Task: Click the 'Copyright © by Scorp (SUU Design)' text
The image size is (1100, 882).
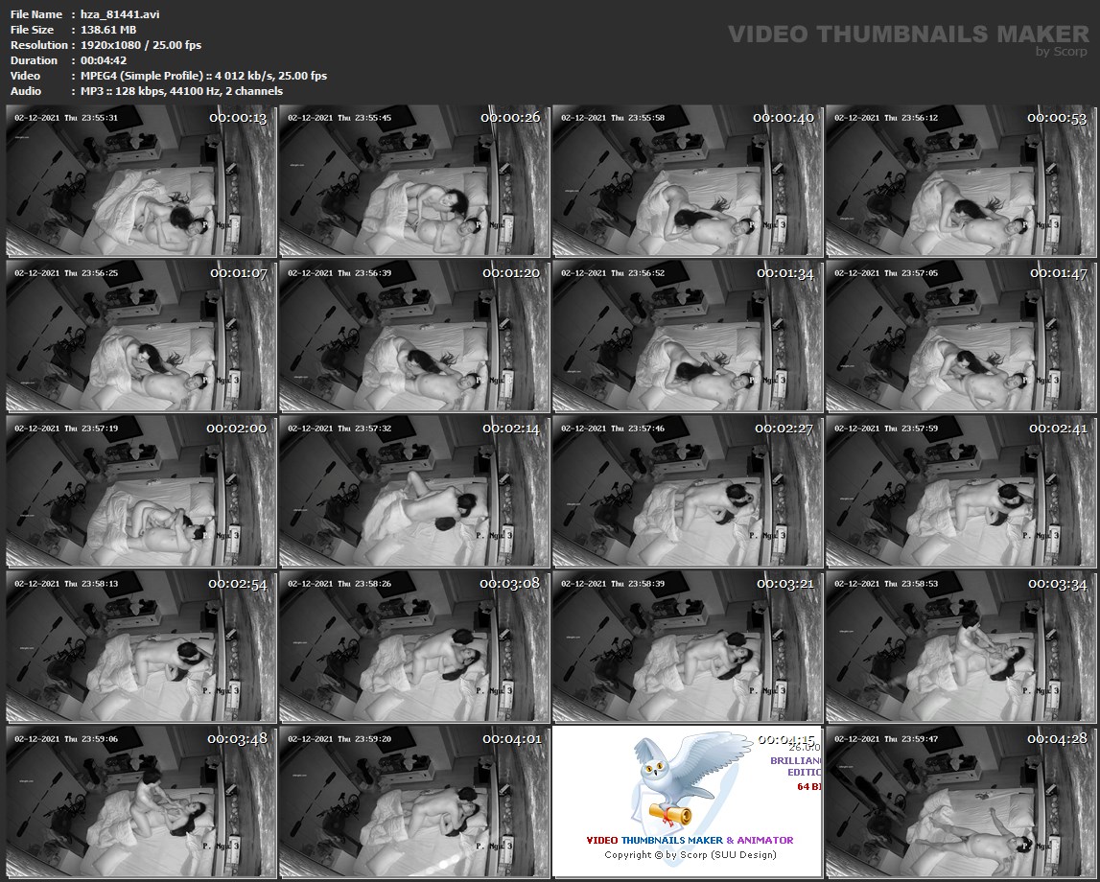Action: click(x=690, y=854)
